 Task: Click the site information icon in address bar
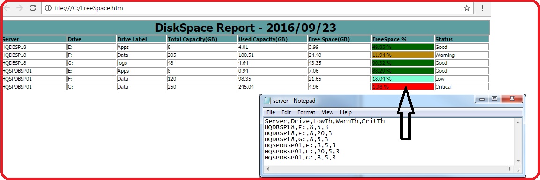48,8
